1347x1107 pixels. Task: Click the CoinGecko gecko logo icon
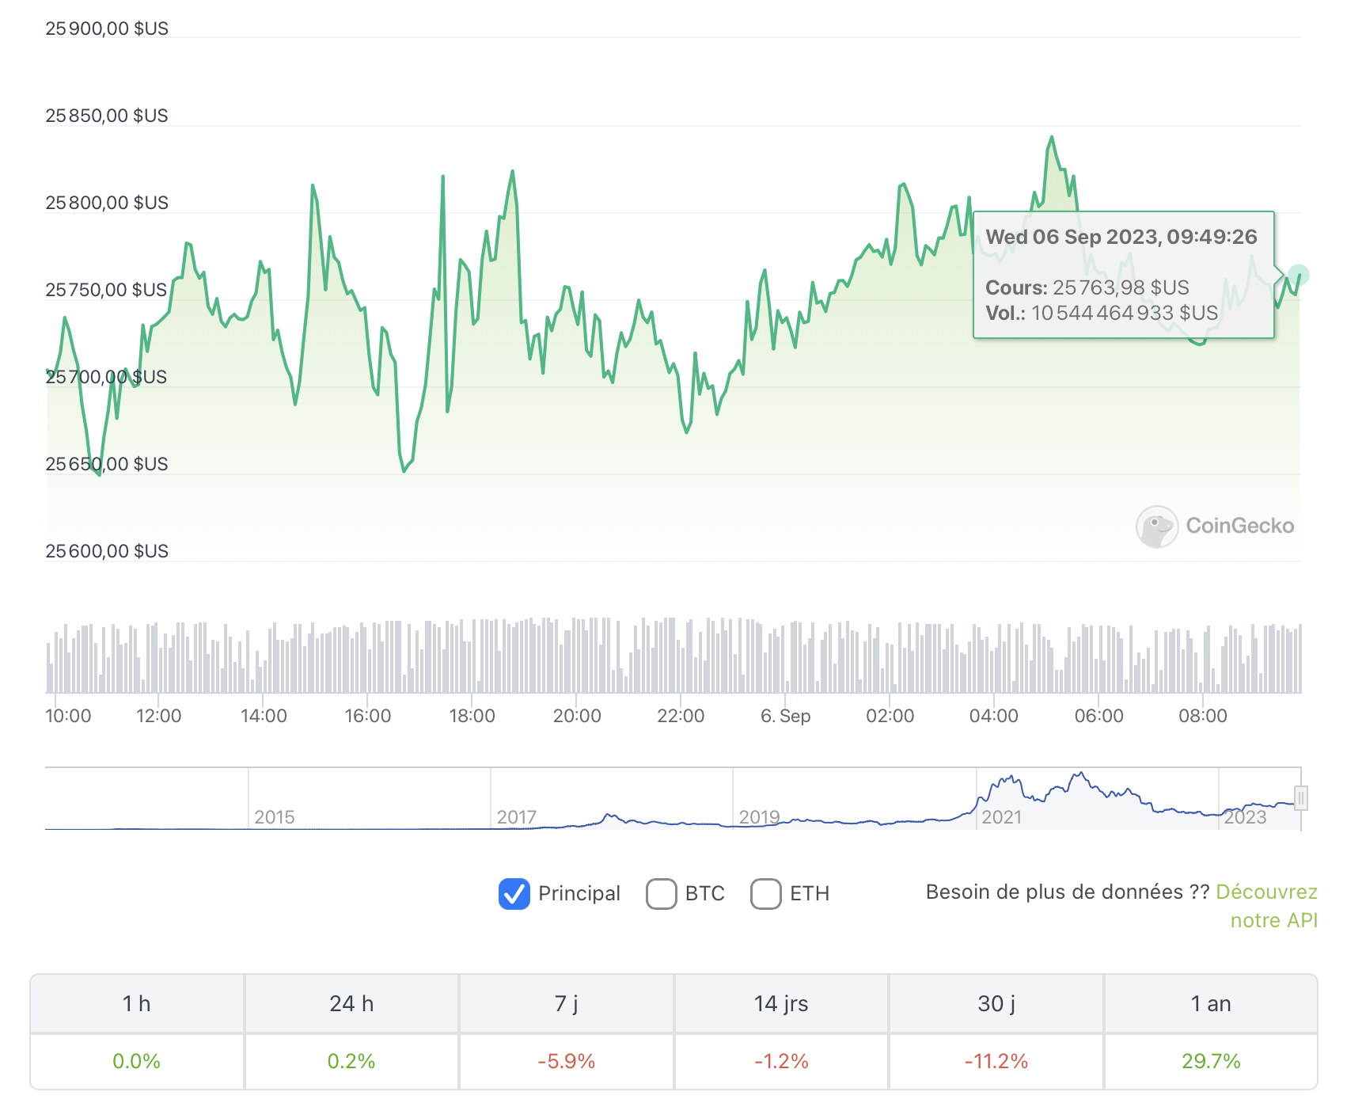pyautogui.click(x=1156, y=527)
